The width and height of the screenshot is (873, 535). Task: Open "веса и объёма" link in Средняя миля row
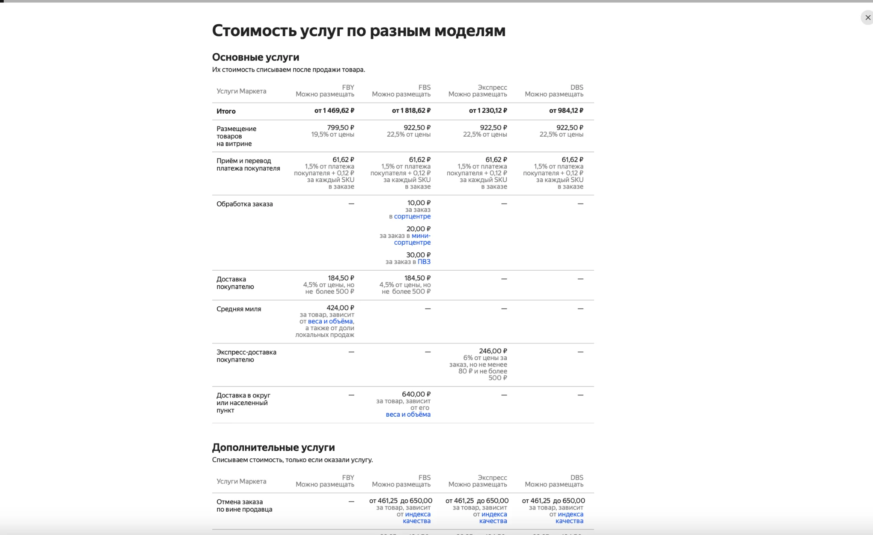click(330, 321)
